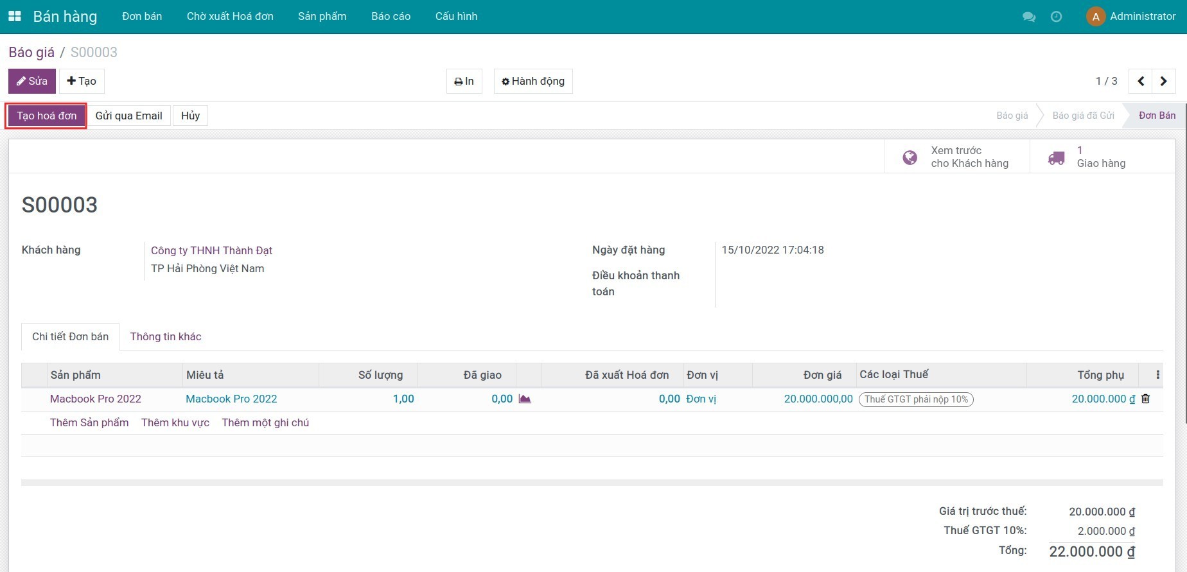Open Xem trước cho Khách hàng preview
Screen dimensions: 1187x572
(956, 157)
